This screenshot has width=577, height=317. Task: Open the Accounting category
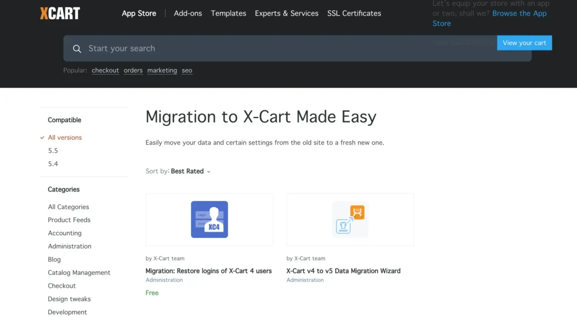coord(65,233)
